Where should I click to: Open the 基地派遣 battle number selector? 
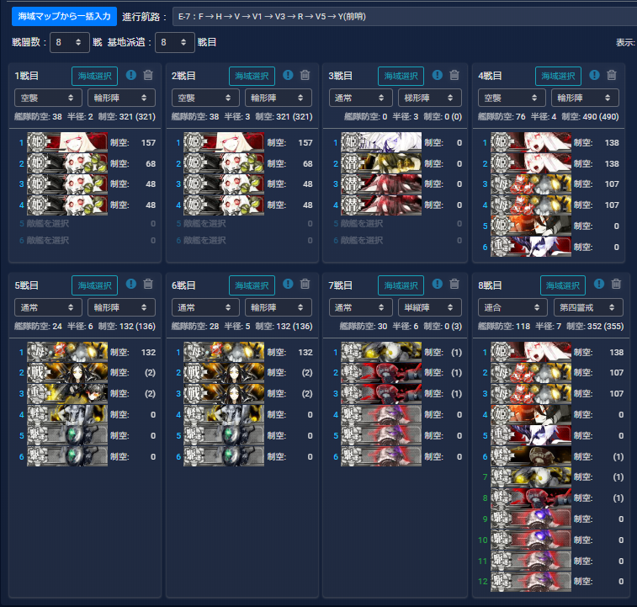(x=175, y=42)
